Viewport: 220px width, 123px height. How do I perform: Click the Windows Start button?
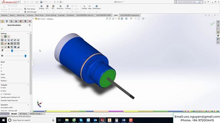[3, 120]
